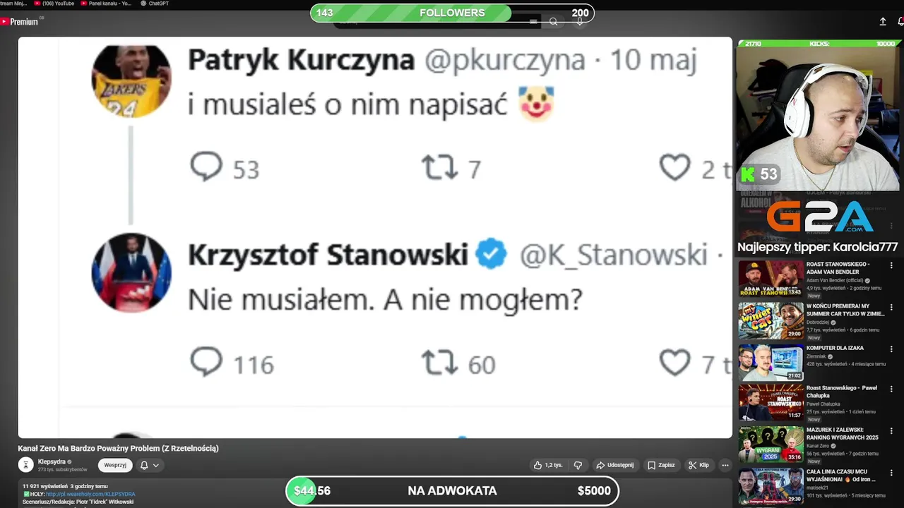This screenshot has width=904, height=508.
Task: Open My Summer Car video thumbnail
Action: pyautogui.click(x=771, y=320)
